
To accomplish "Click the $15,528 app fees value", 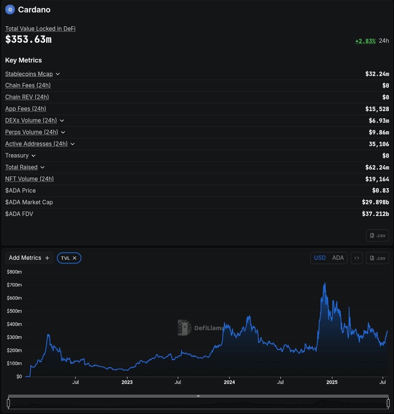I will [377, 109].
